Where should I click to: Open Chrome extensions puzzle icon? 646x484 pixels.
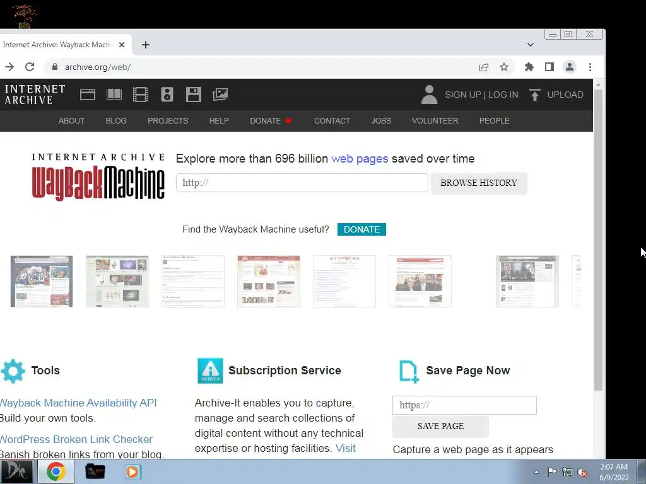529,67
